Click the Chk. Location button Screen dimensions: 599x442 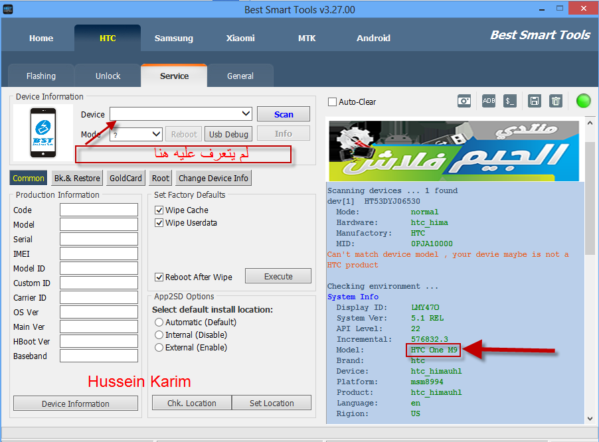coord(192,403)
